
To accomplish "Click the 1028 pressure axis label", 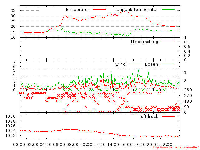I will (10, 121).
